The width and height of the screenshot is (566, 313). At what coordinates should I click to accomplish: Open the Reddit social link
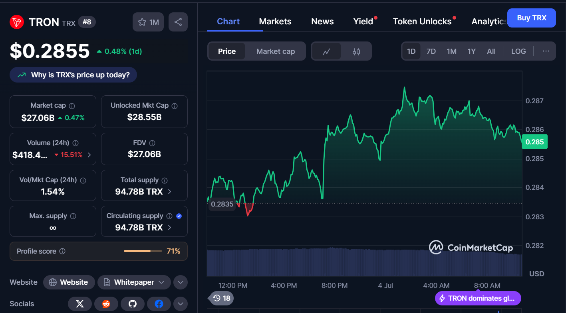tap(106, 304)
